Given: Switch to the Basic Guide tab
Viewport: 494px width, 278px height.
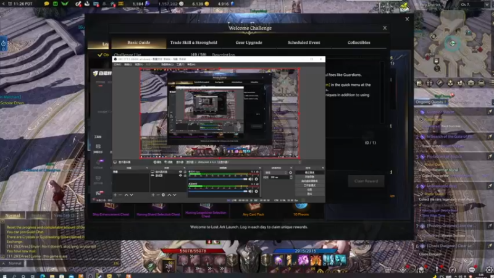Looking at the screenshot, I should pos(138,43).
